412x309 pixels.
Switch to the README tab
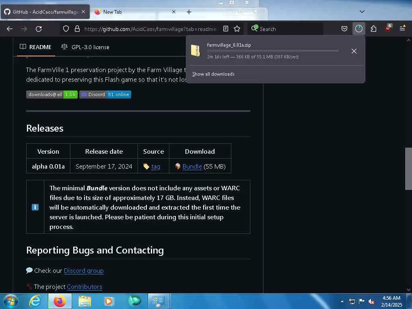[x=35, y=47]
